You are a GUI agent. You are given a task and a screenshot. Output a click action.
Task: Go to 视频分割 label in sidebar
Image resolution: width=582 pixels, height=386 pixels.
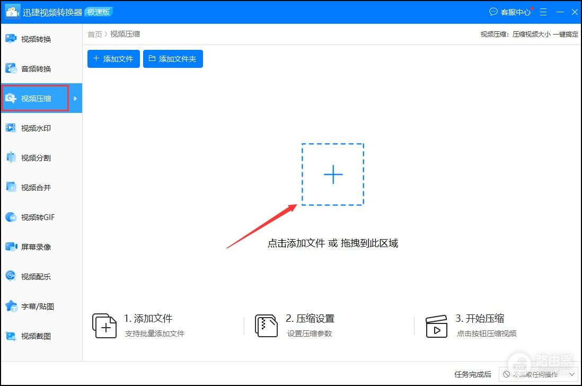(x=36, y=158)
